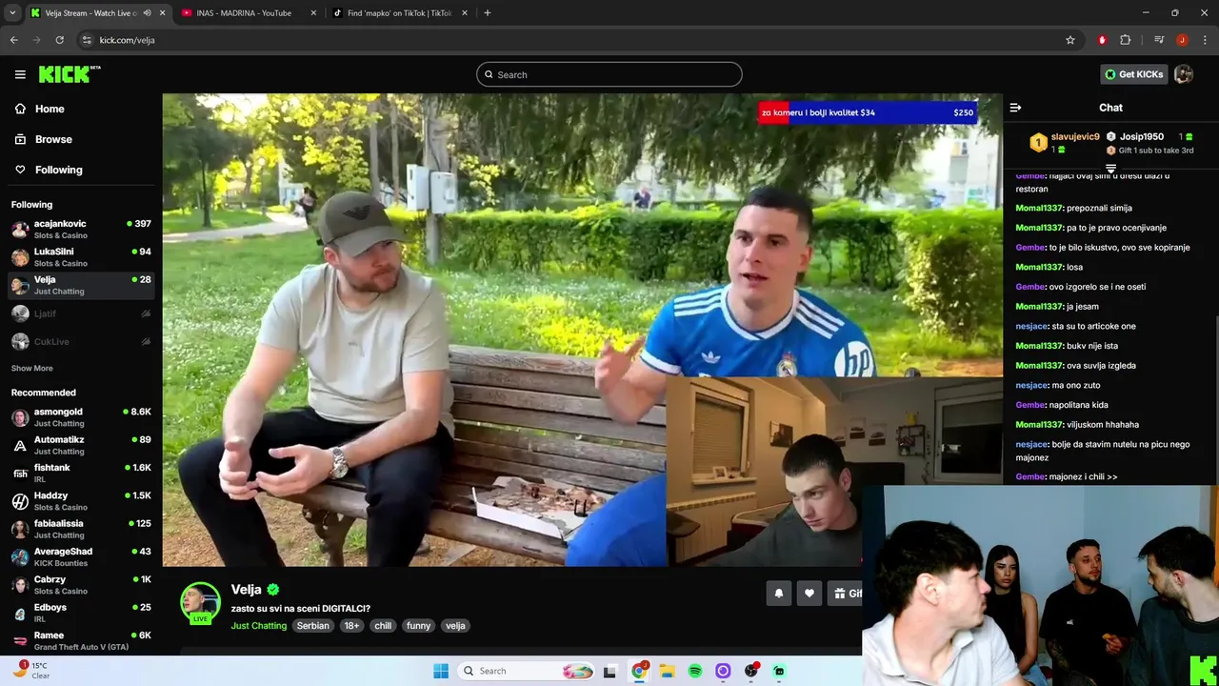Select the funny tag
The width and height of the screenshot is (1219, 686).
coord(418,626)
